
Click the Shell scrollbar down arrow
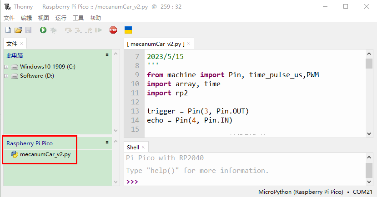[x=369, y=182]
